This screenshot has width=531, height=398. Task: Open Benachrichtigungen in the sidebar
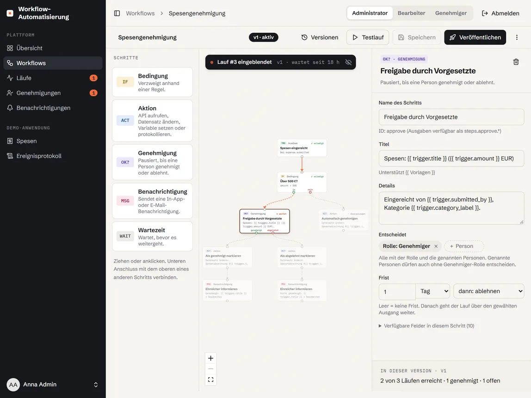click(53, 108)
